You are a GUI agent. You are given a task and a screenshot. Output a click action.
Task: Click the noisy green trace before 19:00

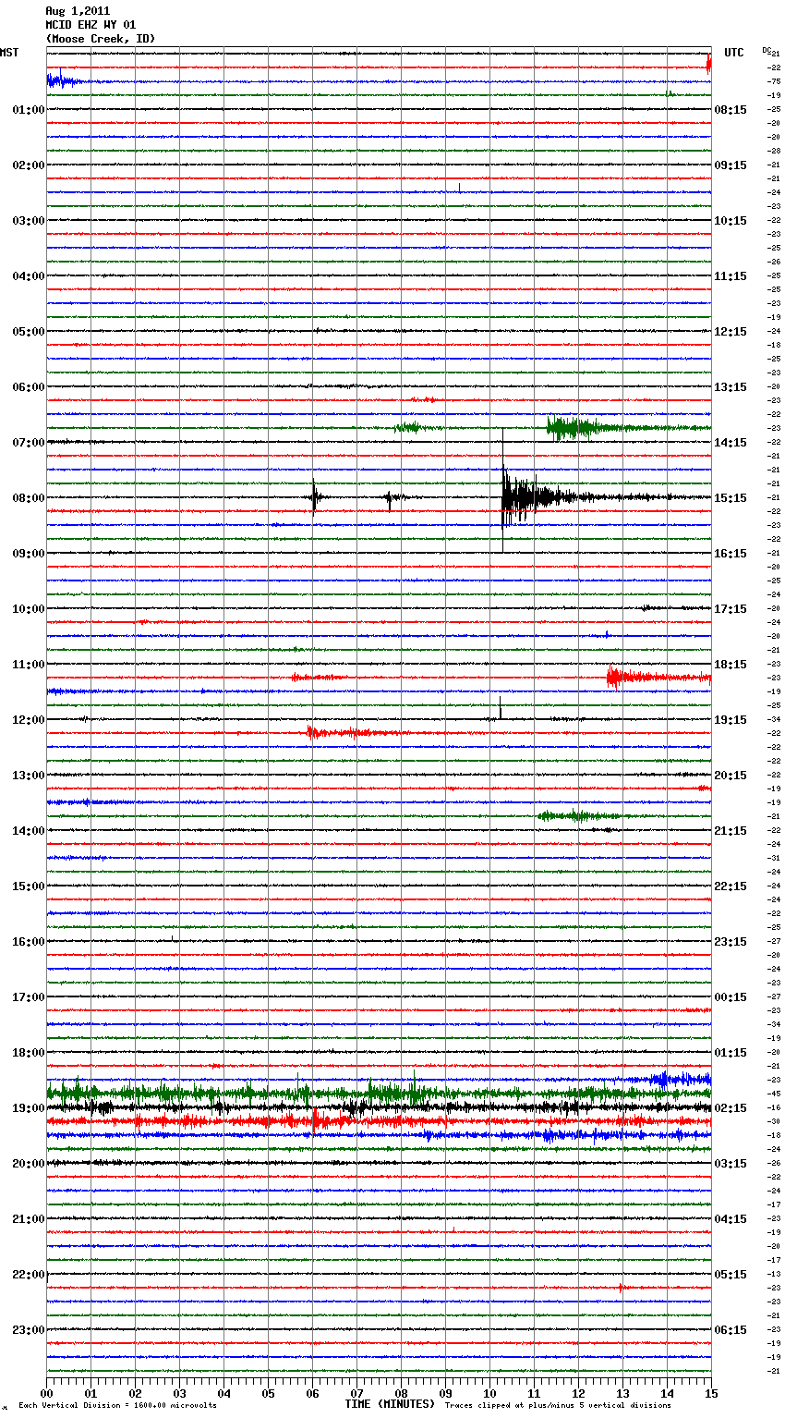point(369,1093)
